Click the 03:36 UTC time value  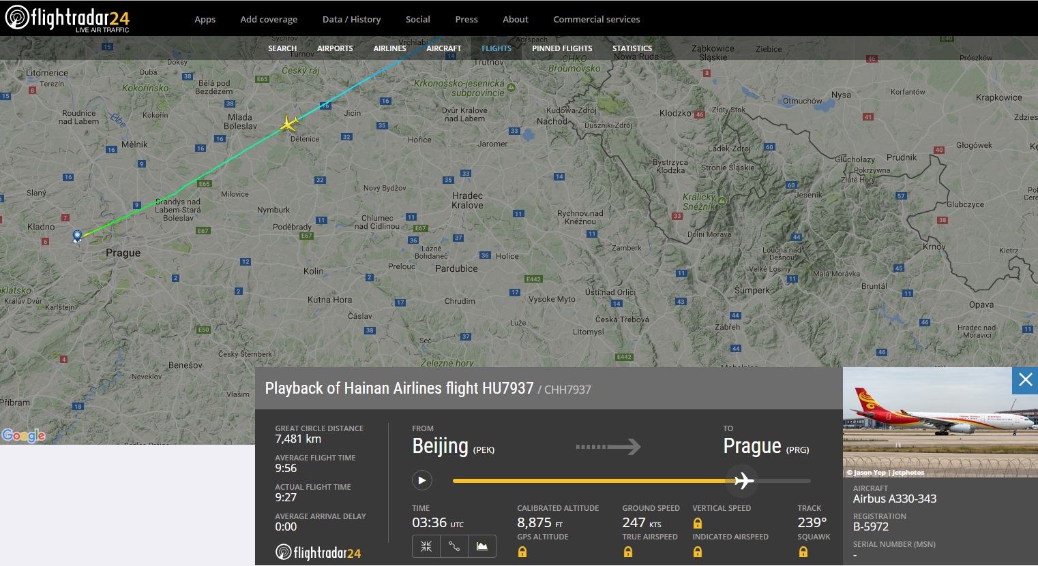tap(437, 522)
